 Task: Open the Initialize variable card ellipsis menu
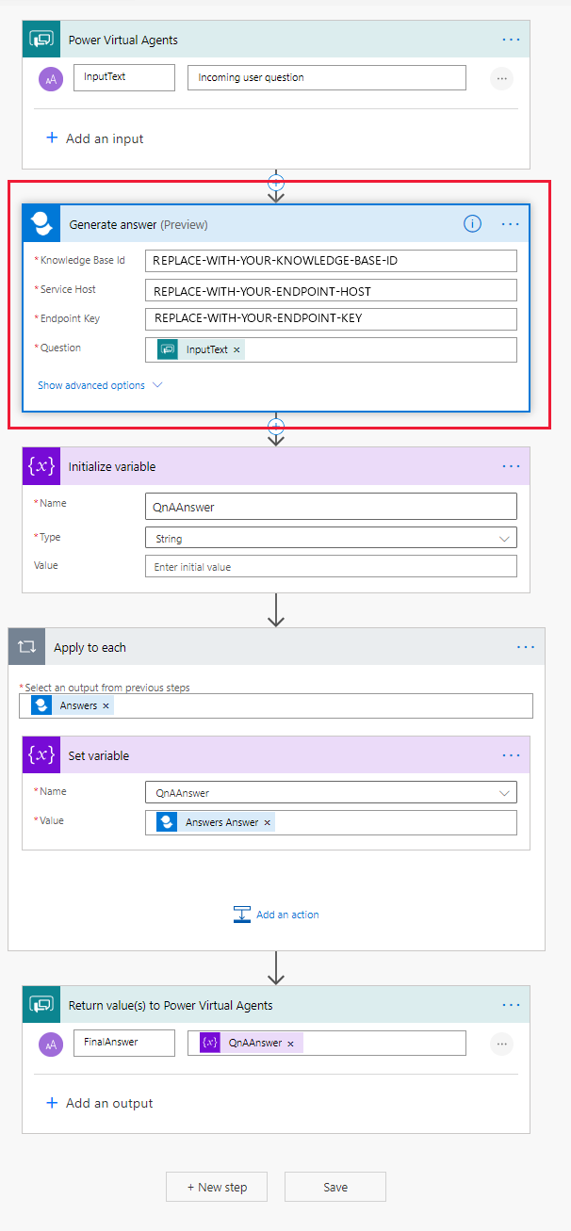tap(511, 466)
